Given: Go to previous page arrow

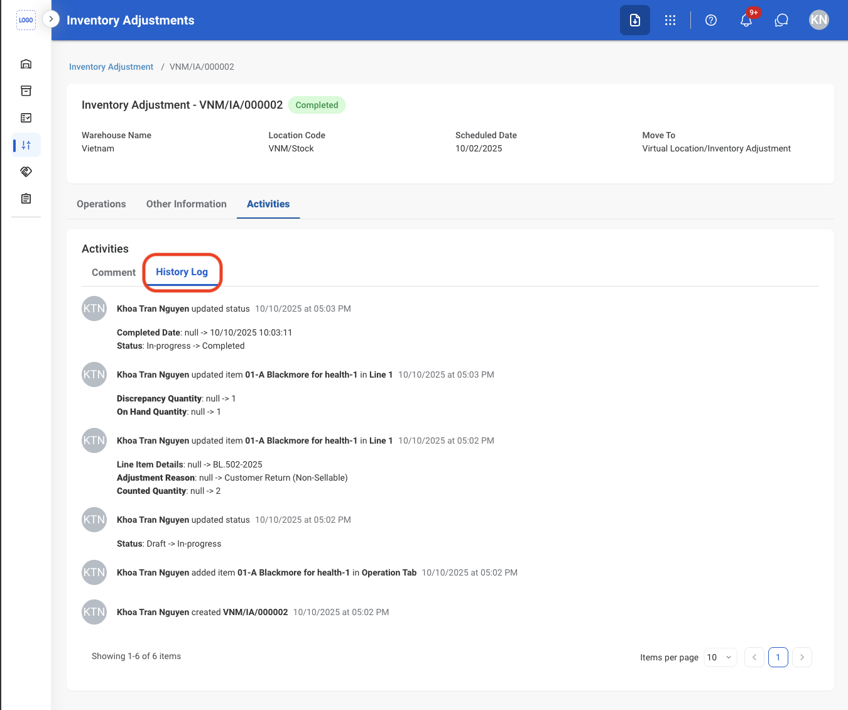Looking at the screenshot, I should click(754, 657).
